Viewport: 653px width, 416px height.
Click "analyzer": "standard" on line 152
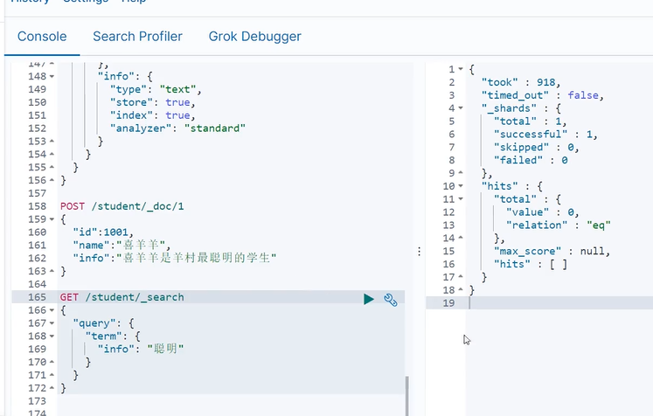coord(177,128)
